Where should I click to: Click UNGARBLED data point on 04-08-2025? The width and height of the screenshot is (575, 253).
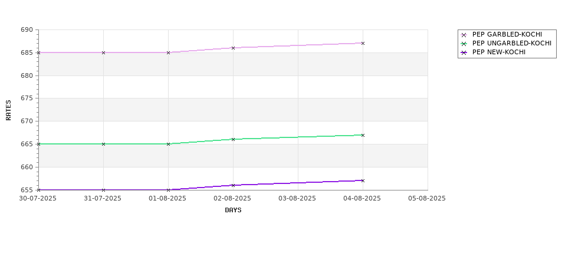363,135
